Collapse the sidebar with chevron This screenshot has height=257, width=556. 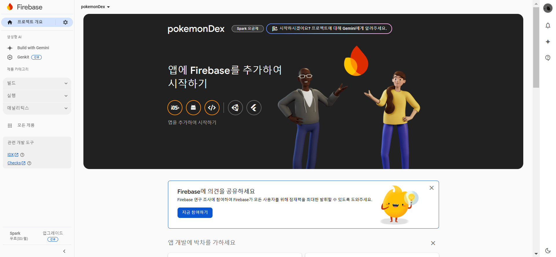click(64, 251)
